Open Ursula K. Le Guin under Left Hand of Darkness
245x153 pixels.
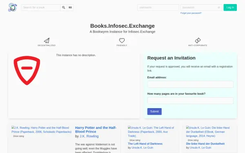click(x=143, y=148)
